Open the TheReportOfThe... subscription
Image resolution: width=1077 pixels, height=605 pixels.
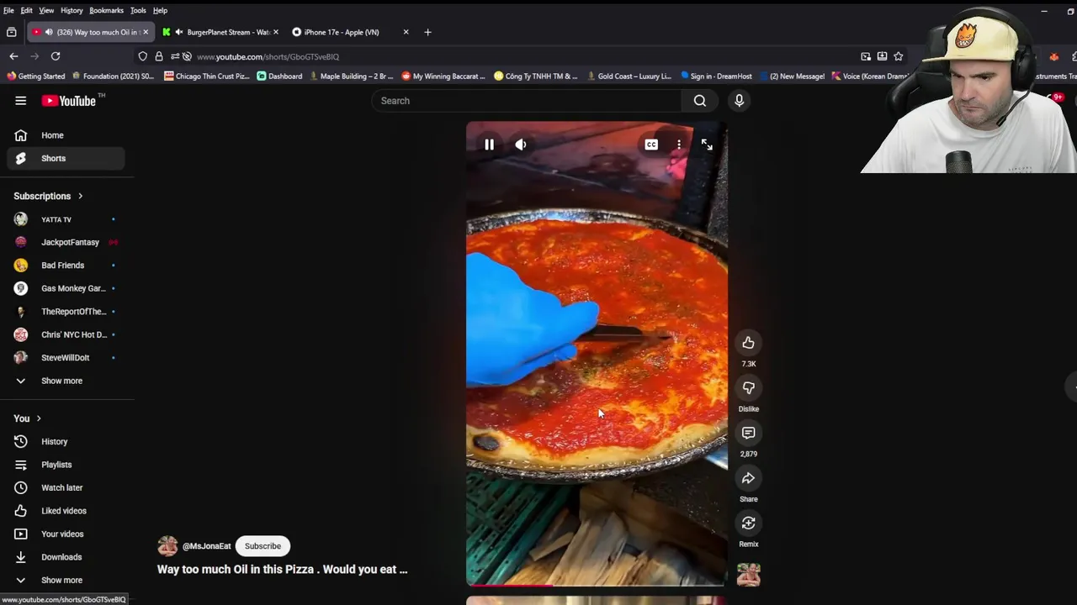(66, 312)
